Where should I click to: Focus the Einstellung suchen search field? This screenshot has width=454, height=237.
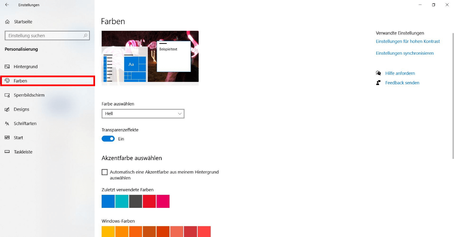47,36
